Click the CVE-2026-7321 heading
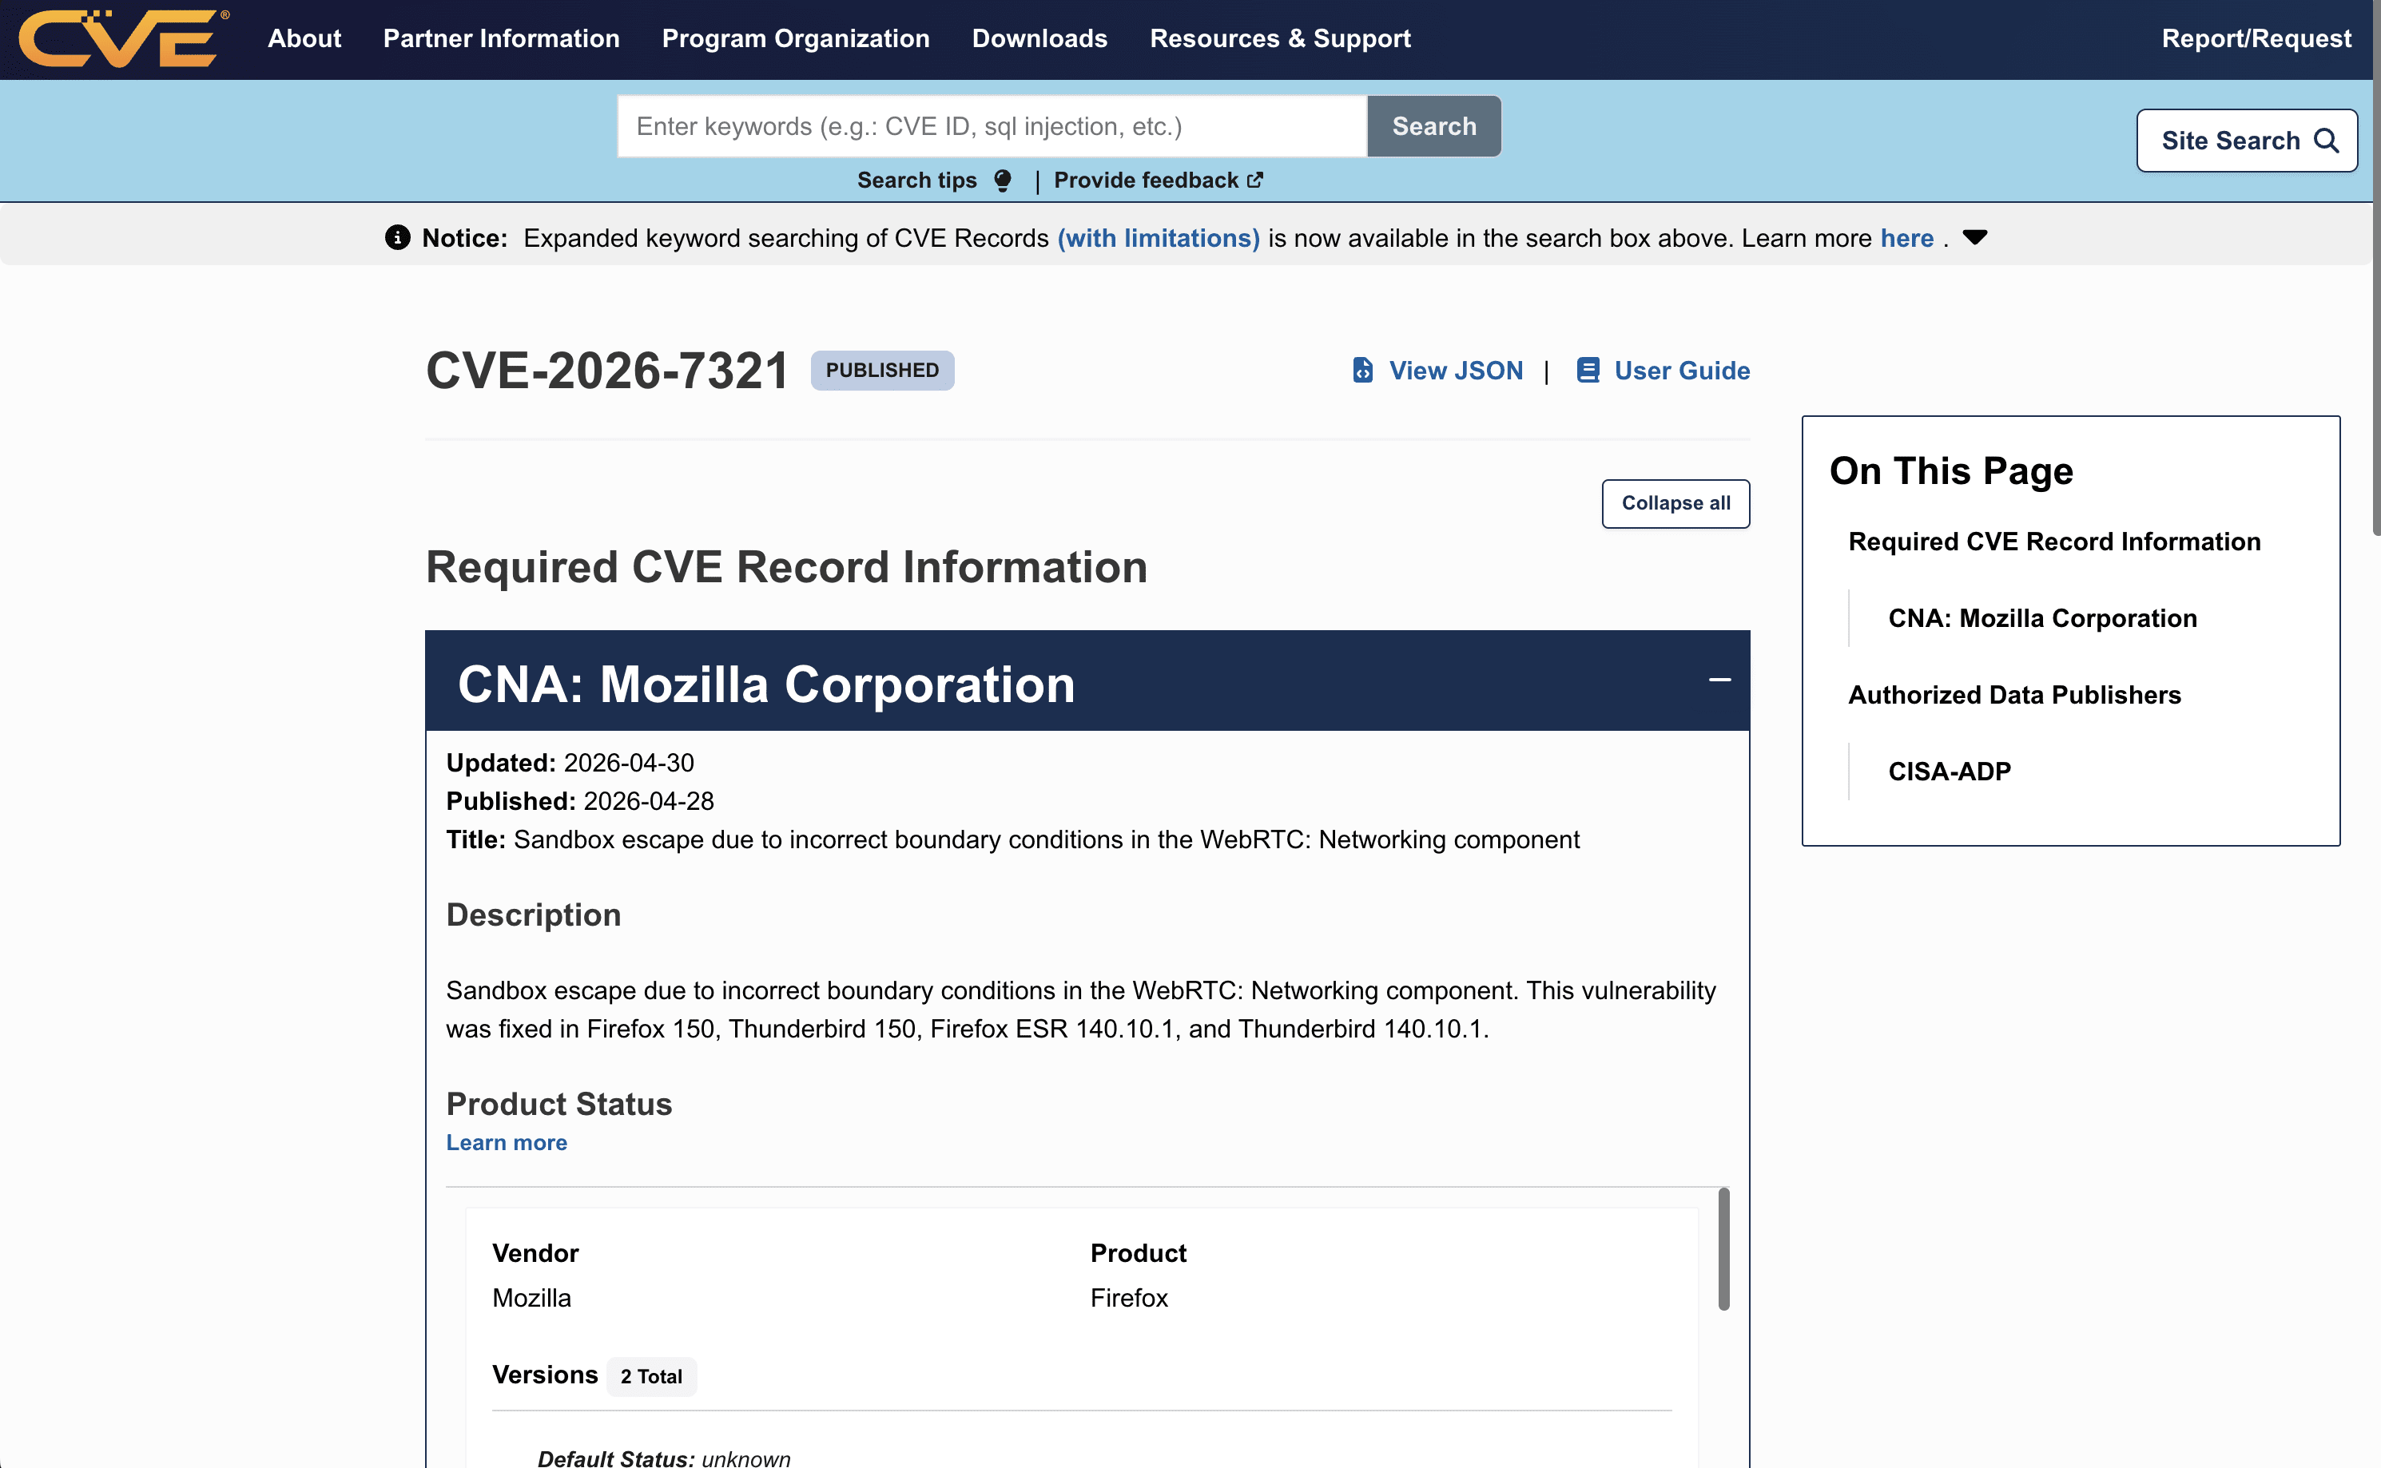This screenshot has width=2381, height=1468. pos(607,370)
